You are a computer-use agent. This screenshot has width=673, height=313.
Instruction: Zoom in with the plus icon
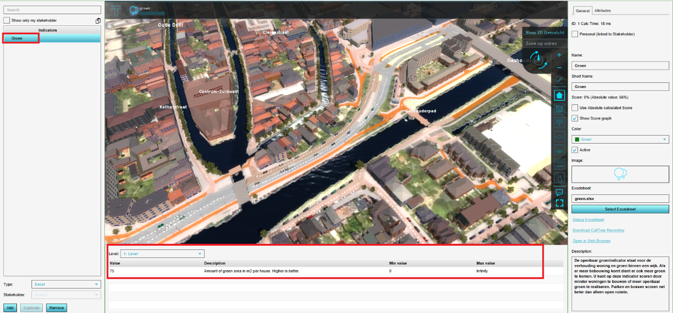click(x=559, y=55)
